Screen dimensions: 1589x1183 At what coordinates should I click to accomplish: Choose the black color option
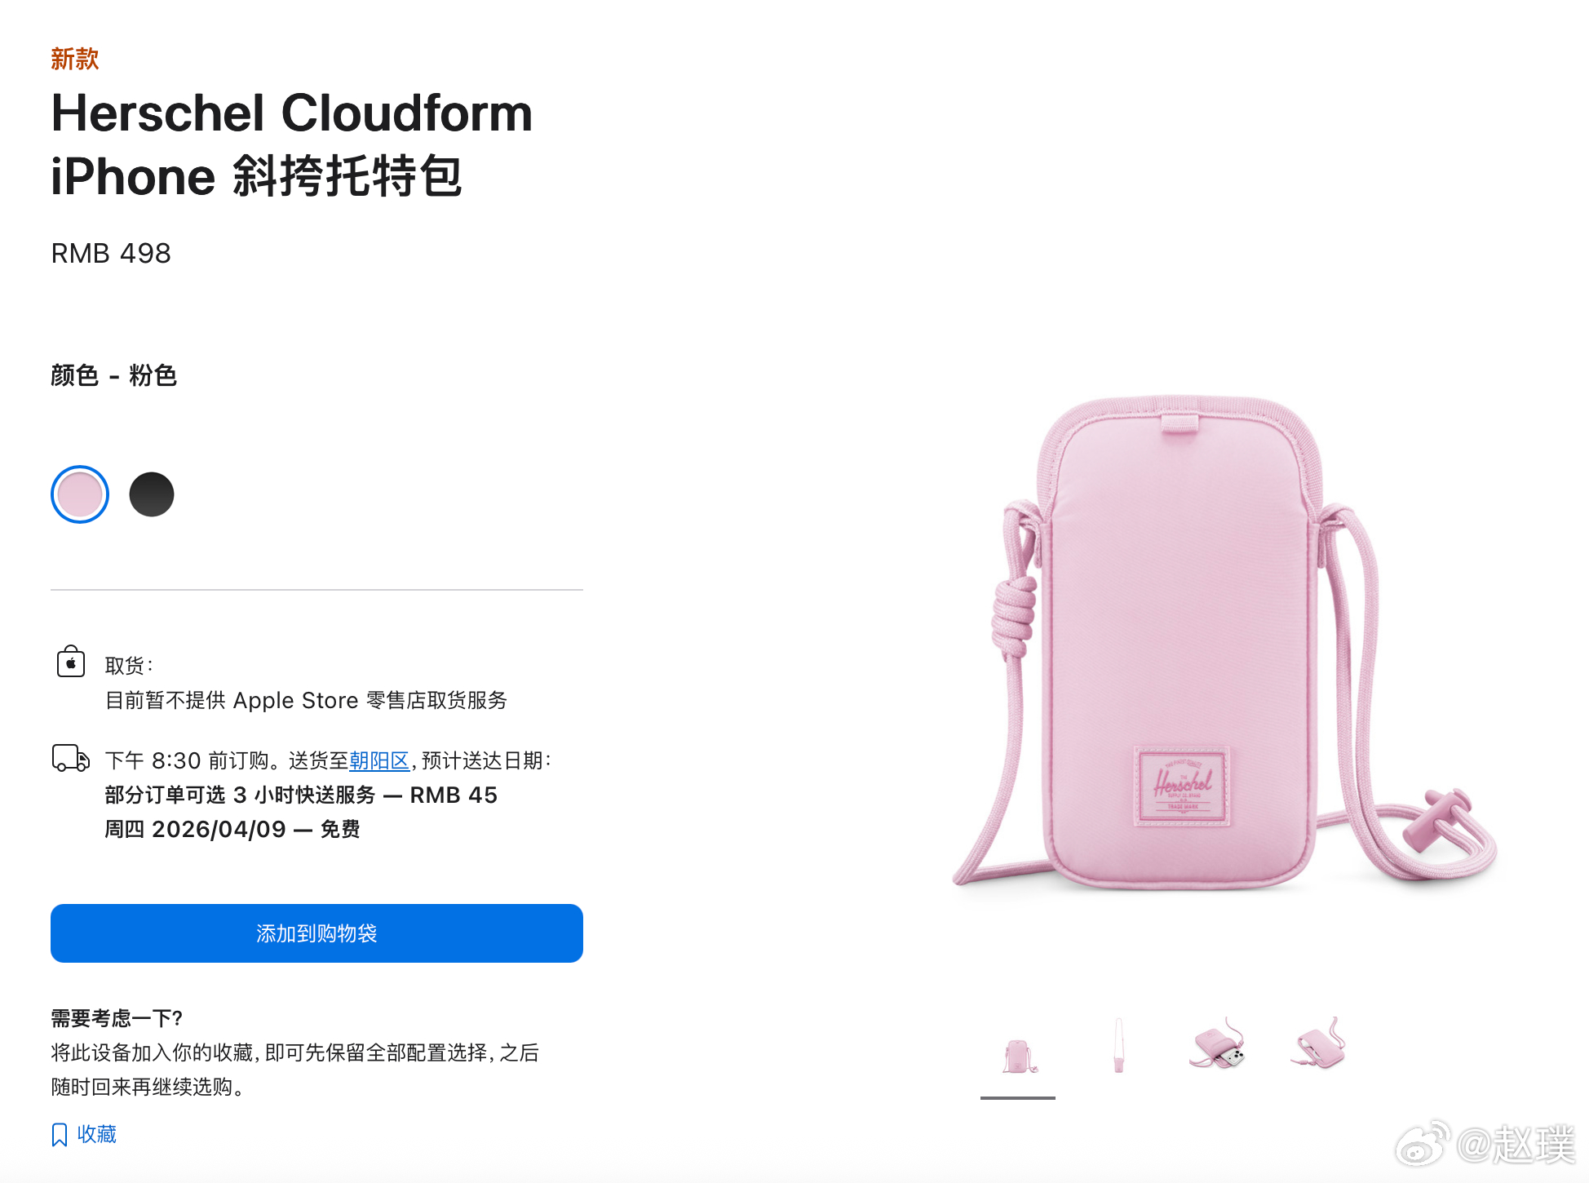coord(152,494)
